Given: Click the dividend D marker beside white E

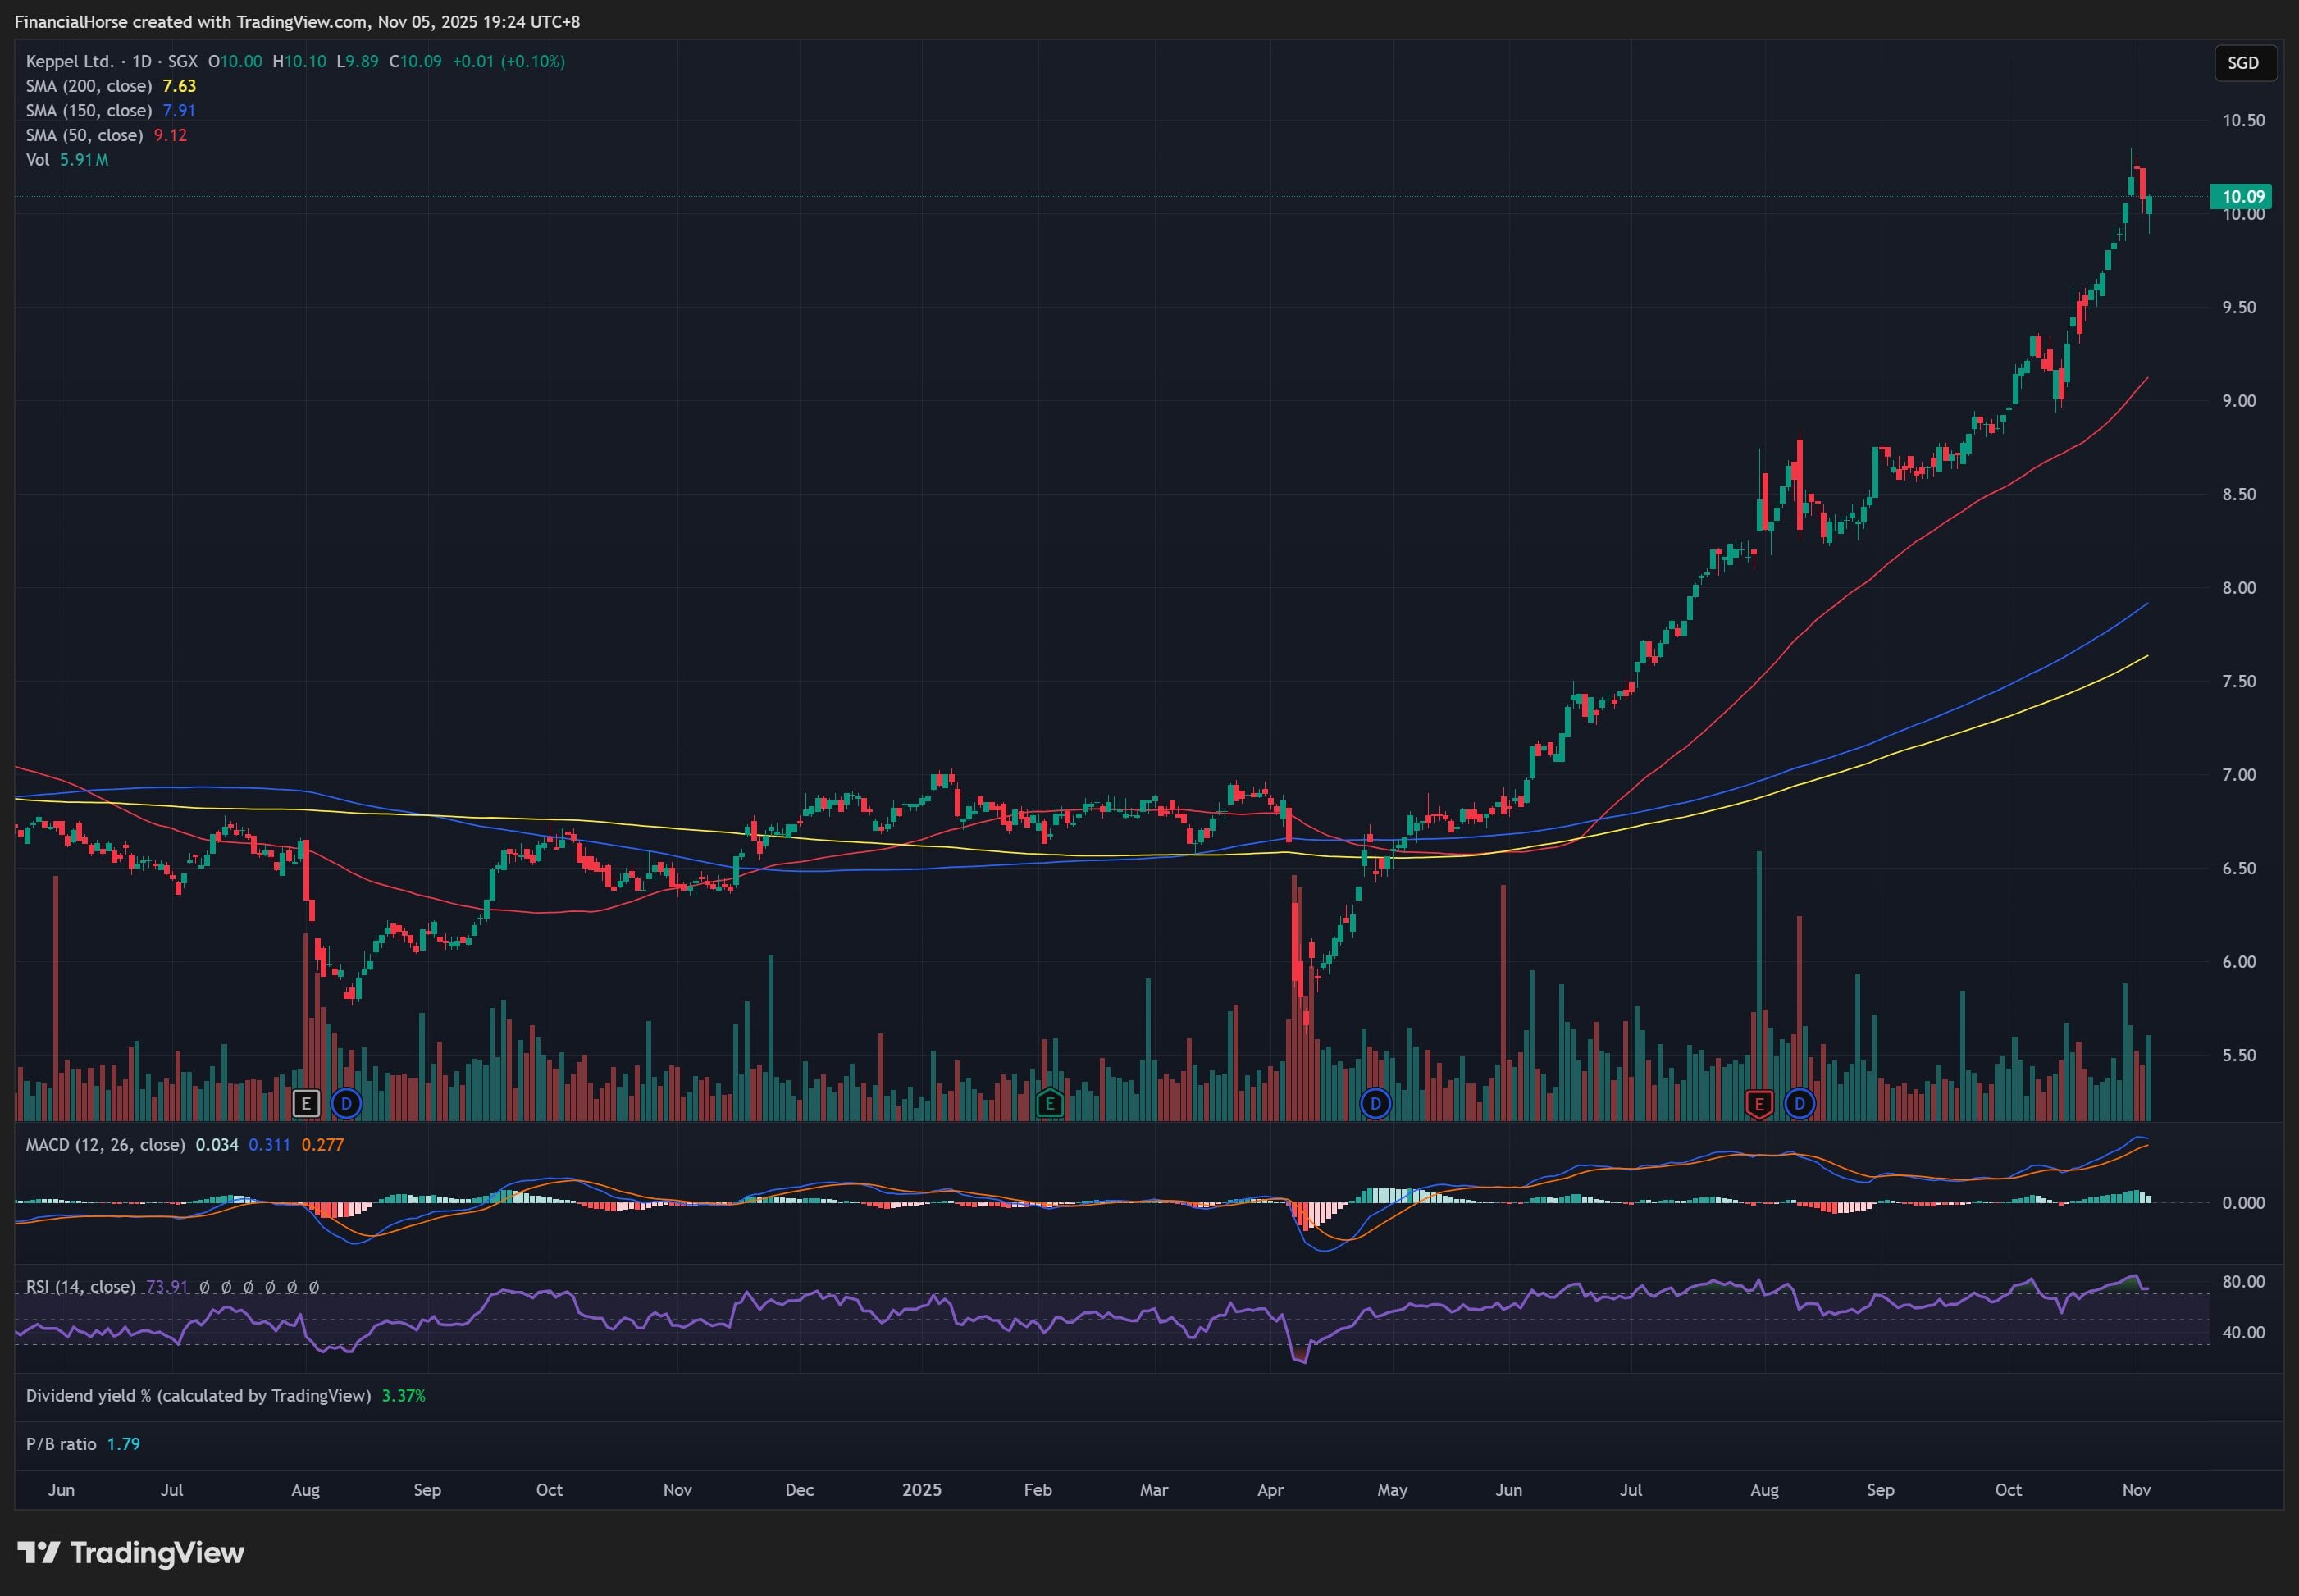Looking at the screenshot, I should tap(346, 1104).
